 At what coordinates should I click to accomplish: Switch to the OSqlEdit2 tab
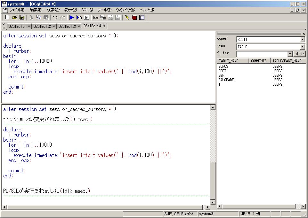44,26
